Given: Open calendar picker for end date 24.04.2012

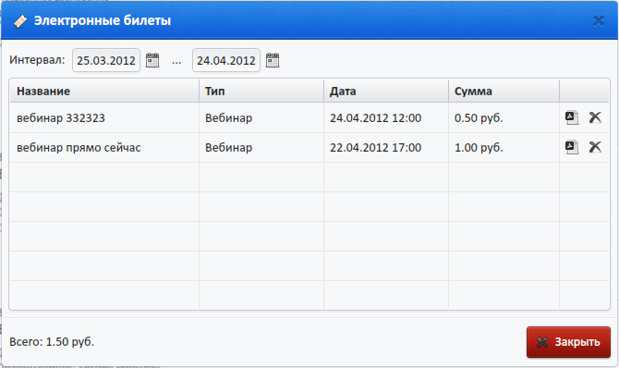Looking at the screenshot, I should (273, 60).
